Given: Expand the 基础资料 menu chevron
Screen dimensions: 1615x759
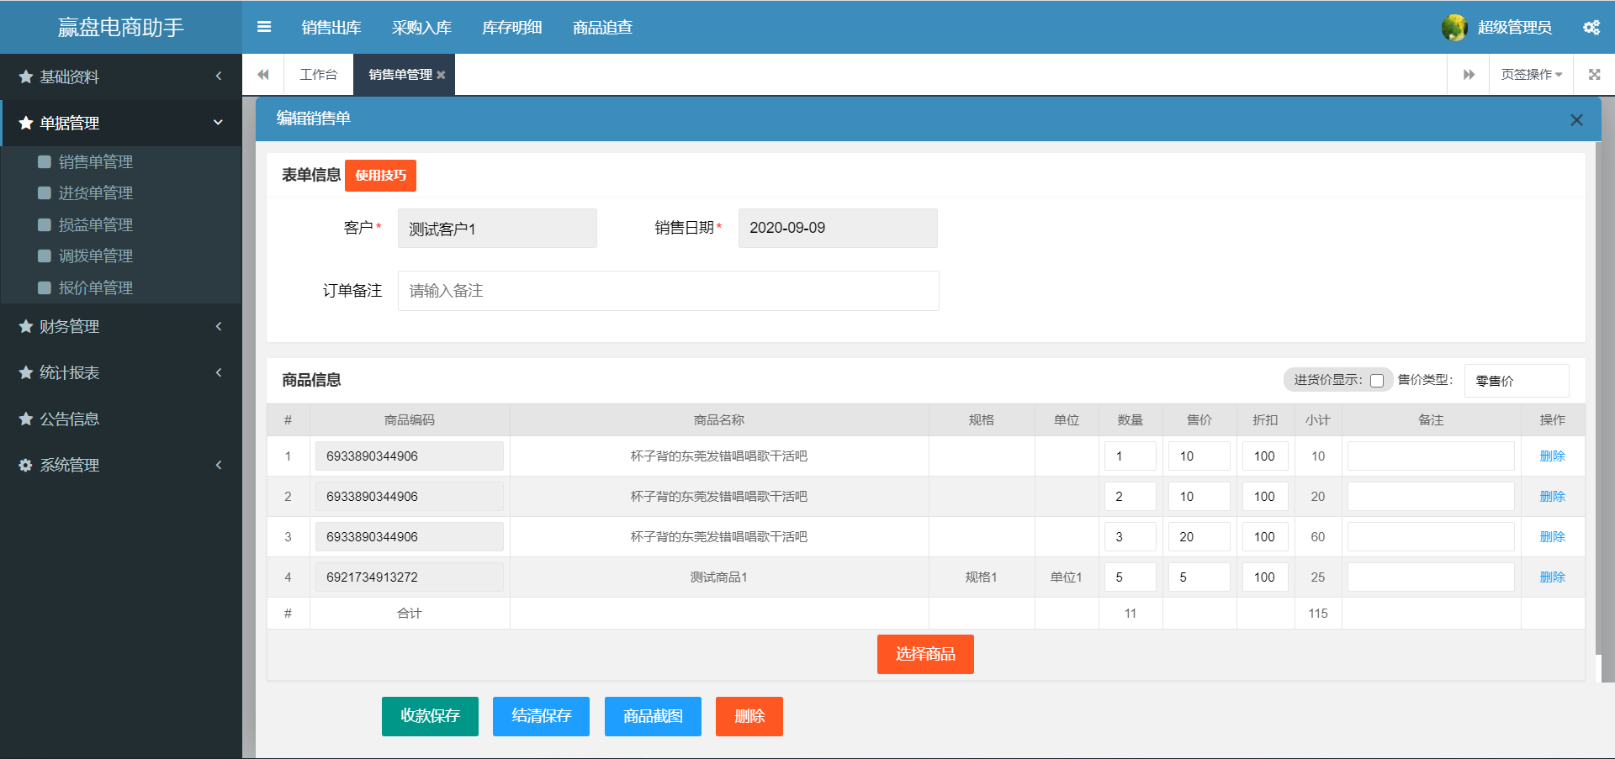Looking at the screenshot, I should coord(219,76).
